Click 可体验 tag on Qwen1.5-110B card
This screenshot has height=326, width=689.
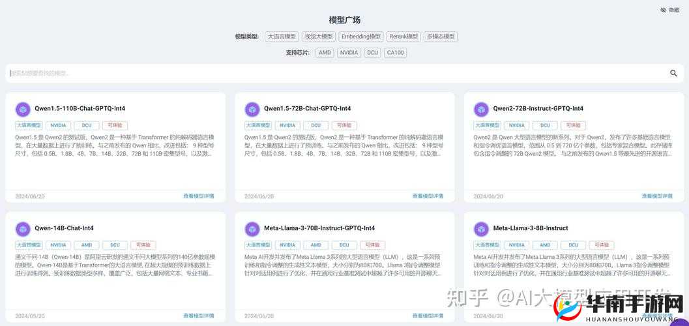[115, 125]
